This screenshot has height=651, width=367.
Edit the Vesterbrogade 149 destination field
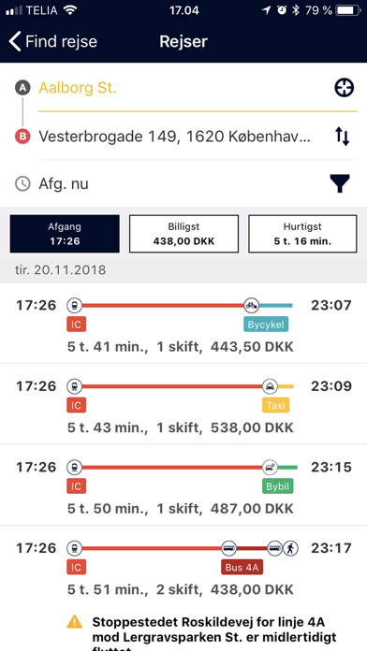pyautogui.click(x=183, y=137)
